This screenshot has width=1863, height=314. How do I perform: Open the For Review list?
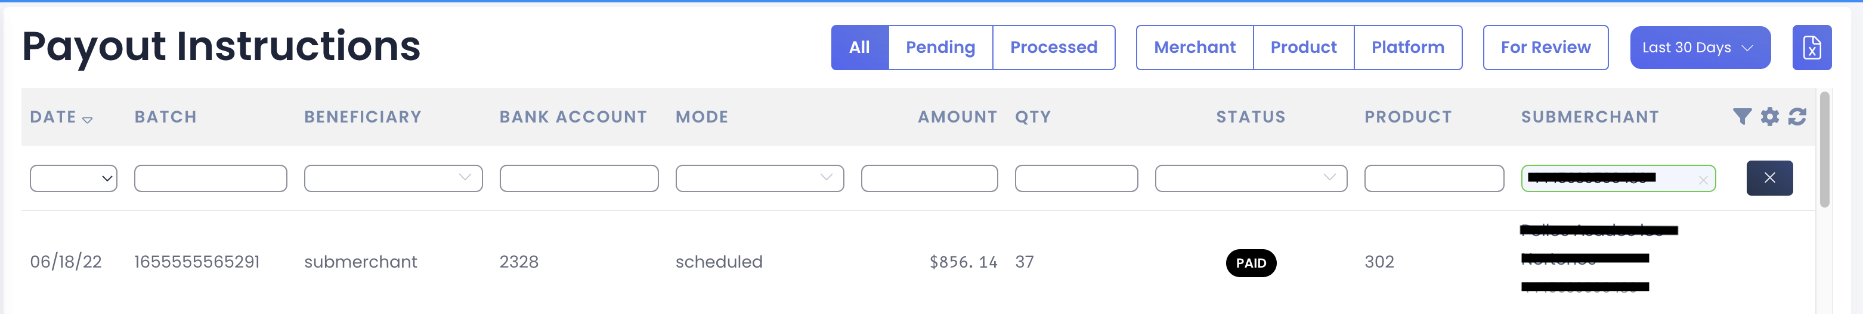[1546, 48]
